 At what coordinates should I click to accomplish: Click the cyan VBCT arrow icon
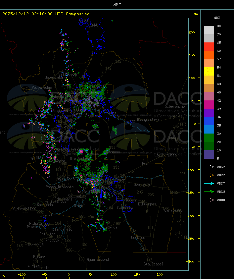(209, 183)
